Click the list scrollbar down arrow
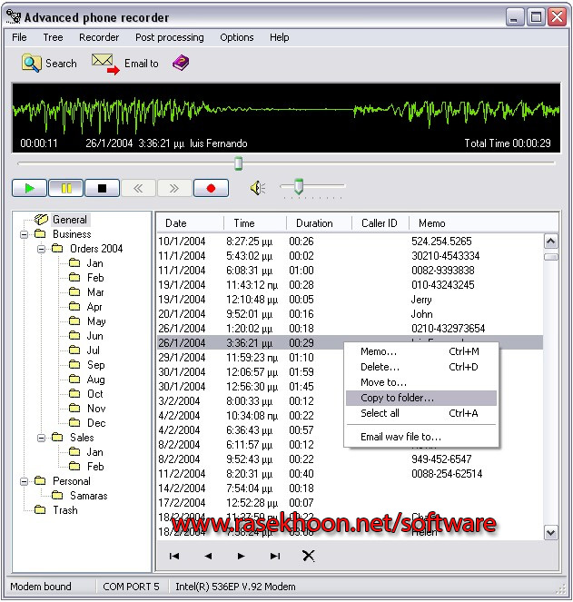 550,532
